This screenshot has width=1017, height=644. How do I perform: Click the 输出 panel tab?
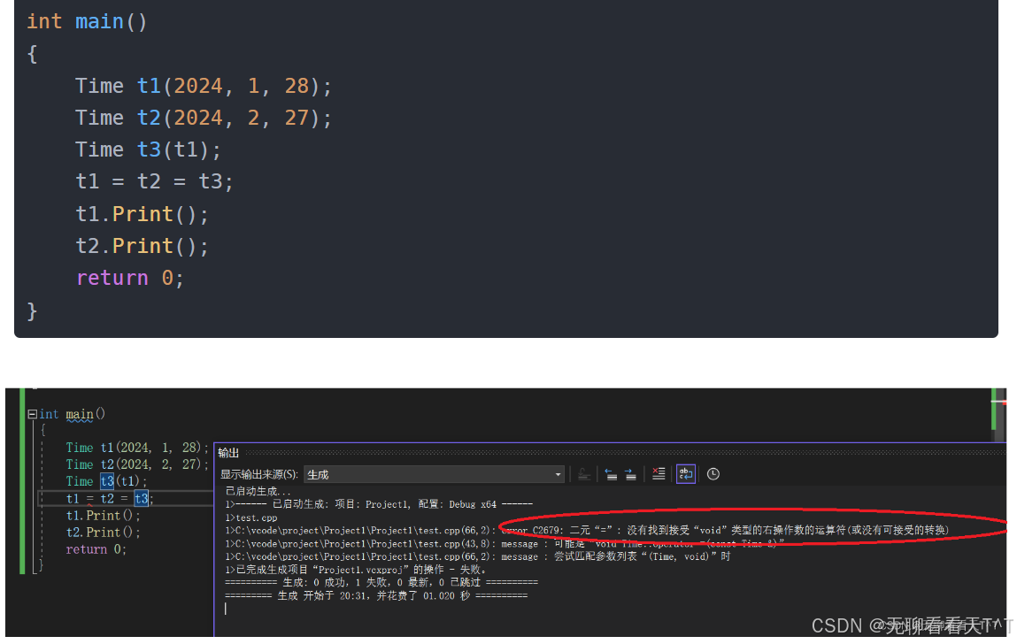[x=227, y=452]
